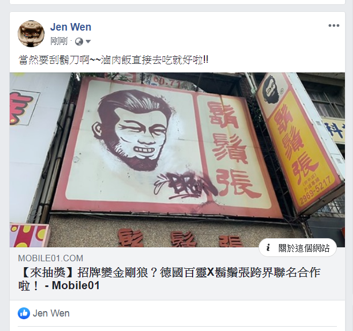353x331 pixels.
Task: Click the 剛剛 timestamp link
Action: coord(59,41)
